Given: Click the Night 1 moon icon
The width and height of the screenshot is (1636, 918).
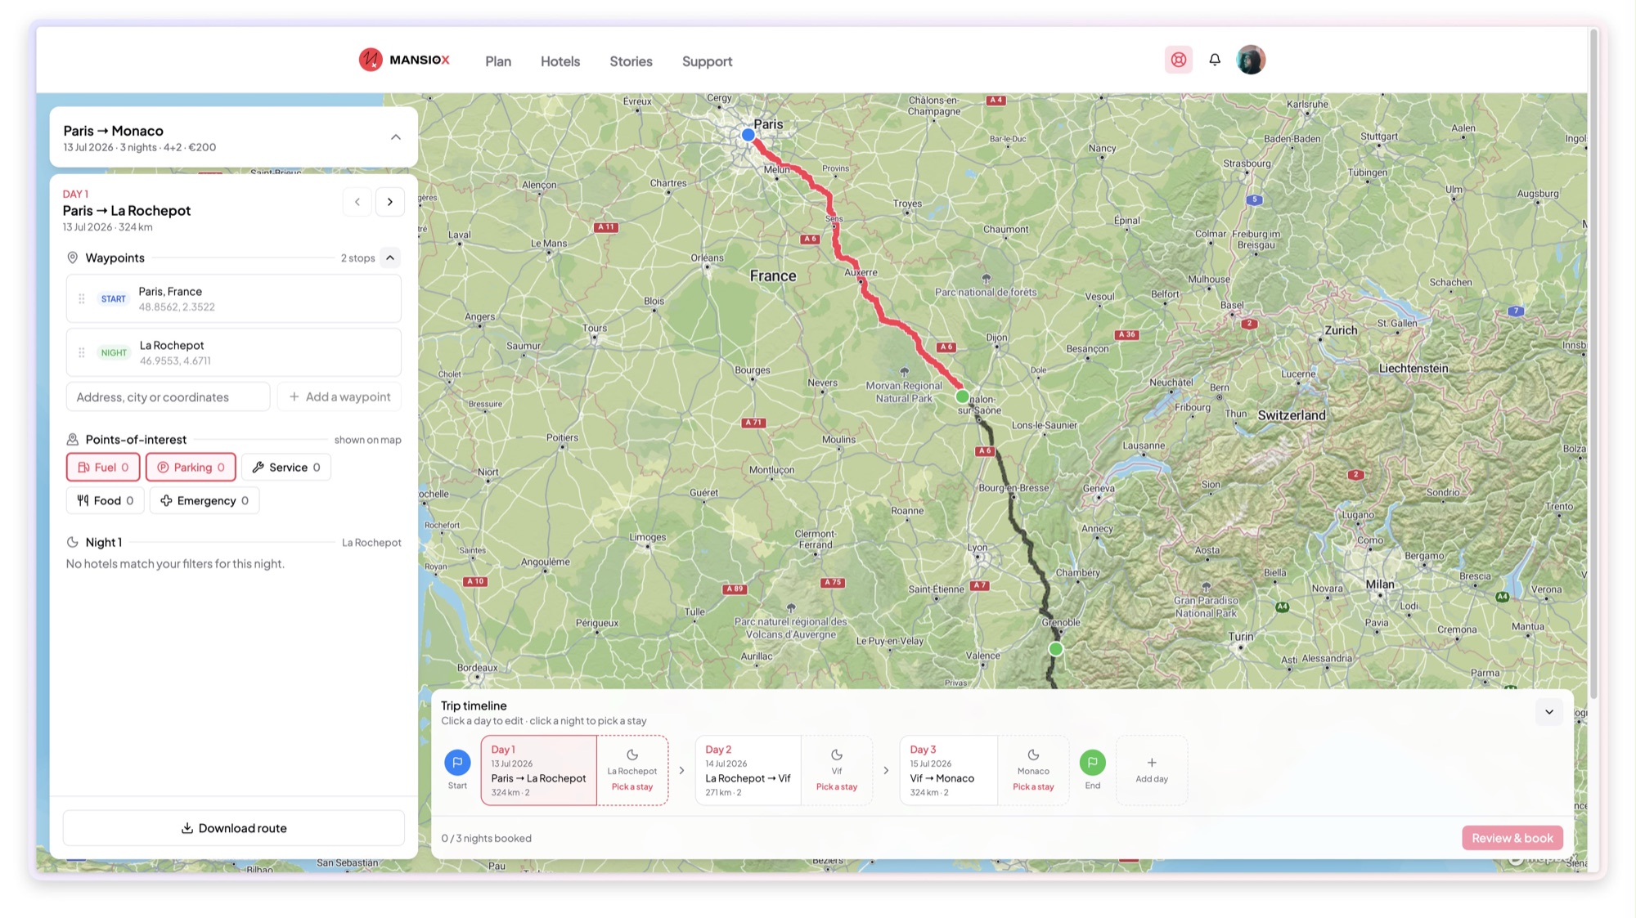Looking at the screenshot, I should pyautogui.click(x=72, y=542).
